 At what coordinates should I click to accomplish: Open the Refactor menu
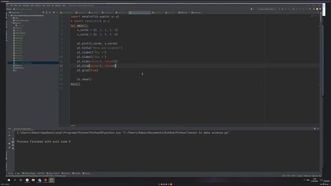(x=38, y=6)
